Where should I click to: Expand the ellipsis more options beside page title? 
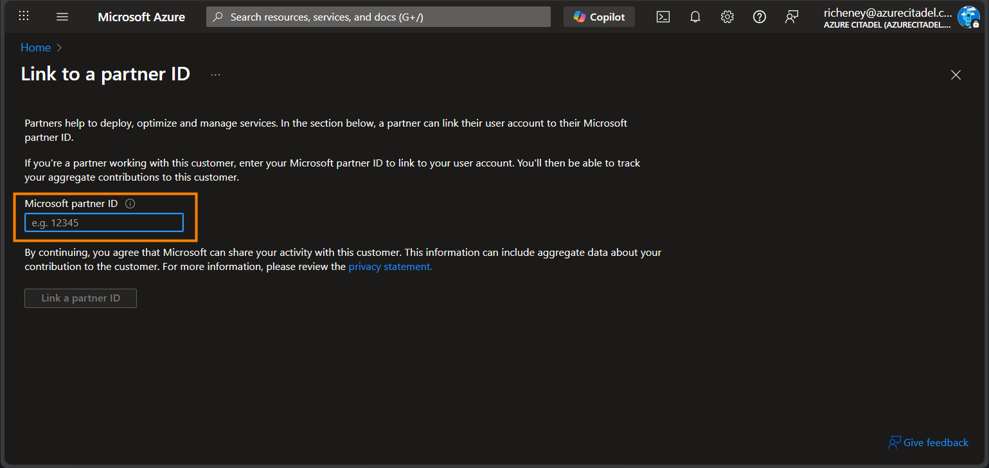pos(215,75)
